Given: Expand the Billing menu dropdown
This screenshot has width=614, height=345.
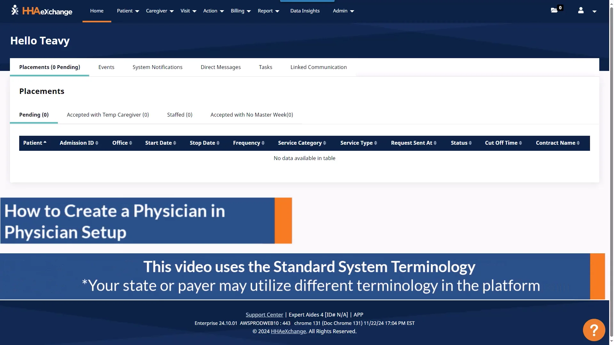Looking at the screenshot, I should (240, 11).
